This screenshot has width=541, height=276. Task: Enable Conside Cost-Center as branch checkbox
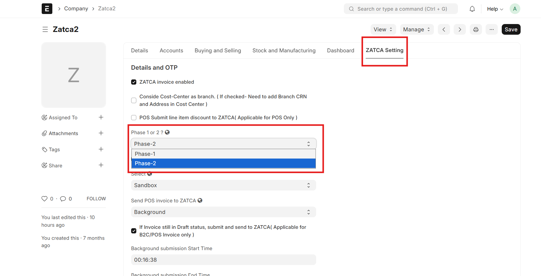click(134, 100)
